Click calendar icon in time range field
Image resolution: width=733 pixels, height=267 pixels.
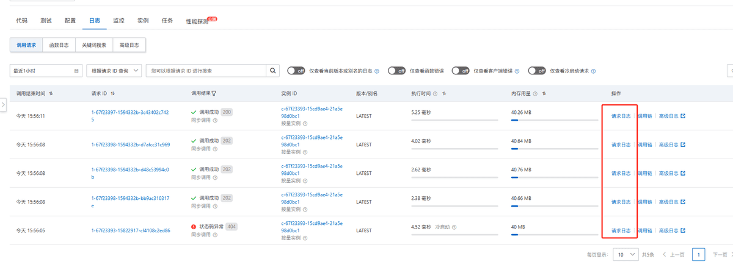pyautogui.click(x=76, y=71)
